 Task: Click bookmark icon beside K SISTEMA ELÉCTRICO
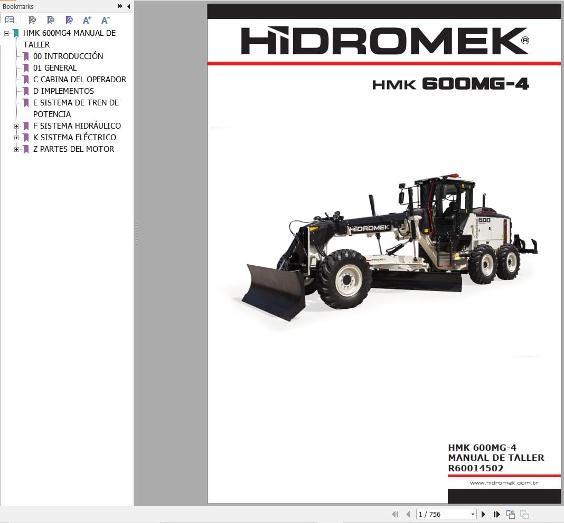(x=26, y=138)
